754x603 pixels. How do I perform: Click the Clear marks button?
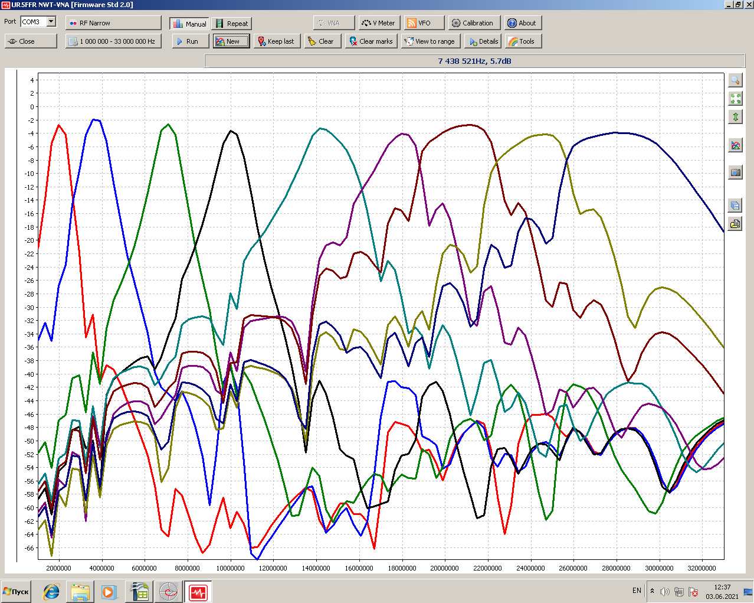coord(371,41)
